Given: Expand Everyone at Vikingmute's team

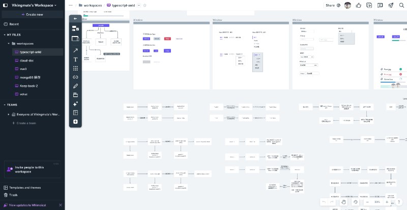Looking at the screenshot, I should click(x=9, y=115).
